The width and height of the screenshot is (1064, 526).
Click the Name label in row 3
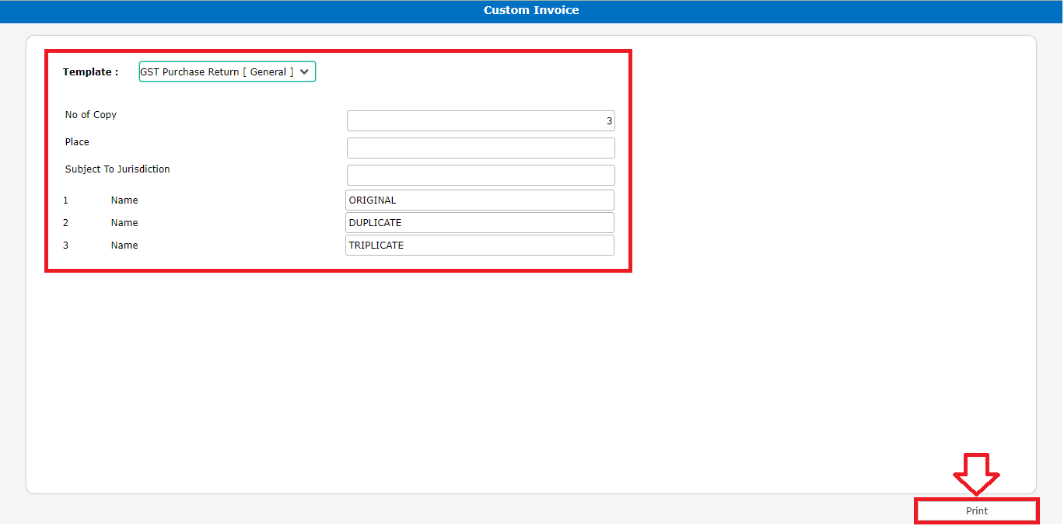124,246
